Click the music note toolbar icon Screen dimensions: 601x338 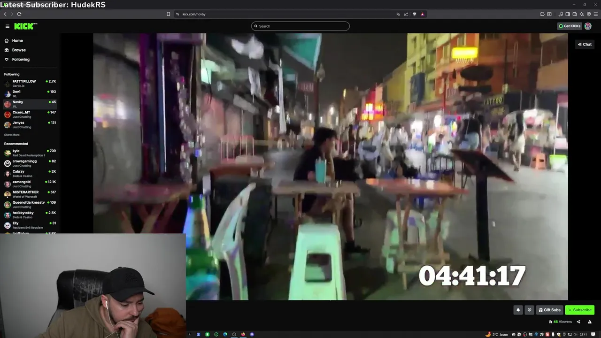(561, 14)
